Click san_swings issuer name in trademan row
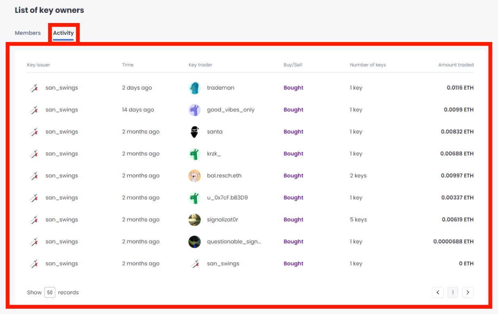 coord(62,88)
